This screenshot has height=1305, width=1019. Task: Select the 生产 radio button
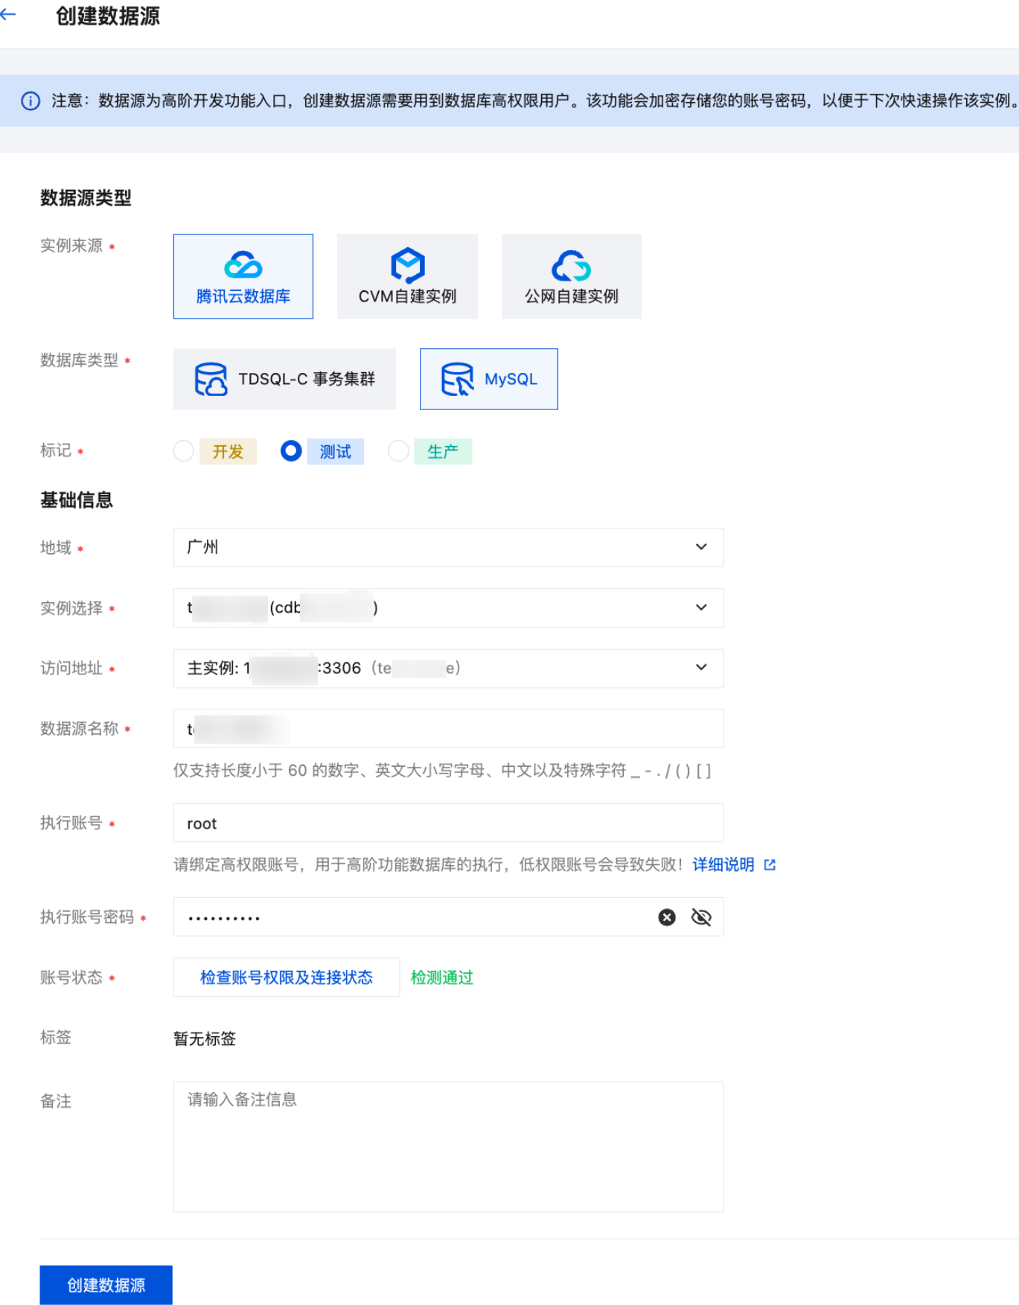click(399, 451)
